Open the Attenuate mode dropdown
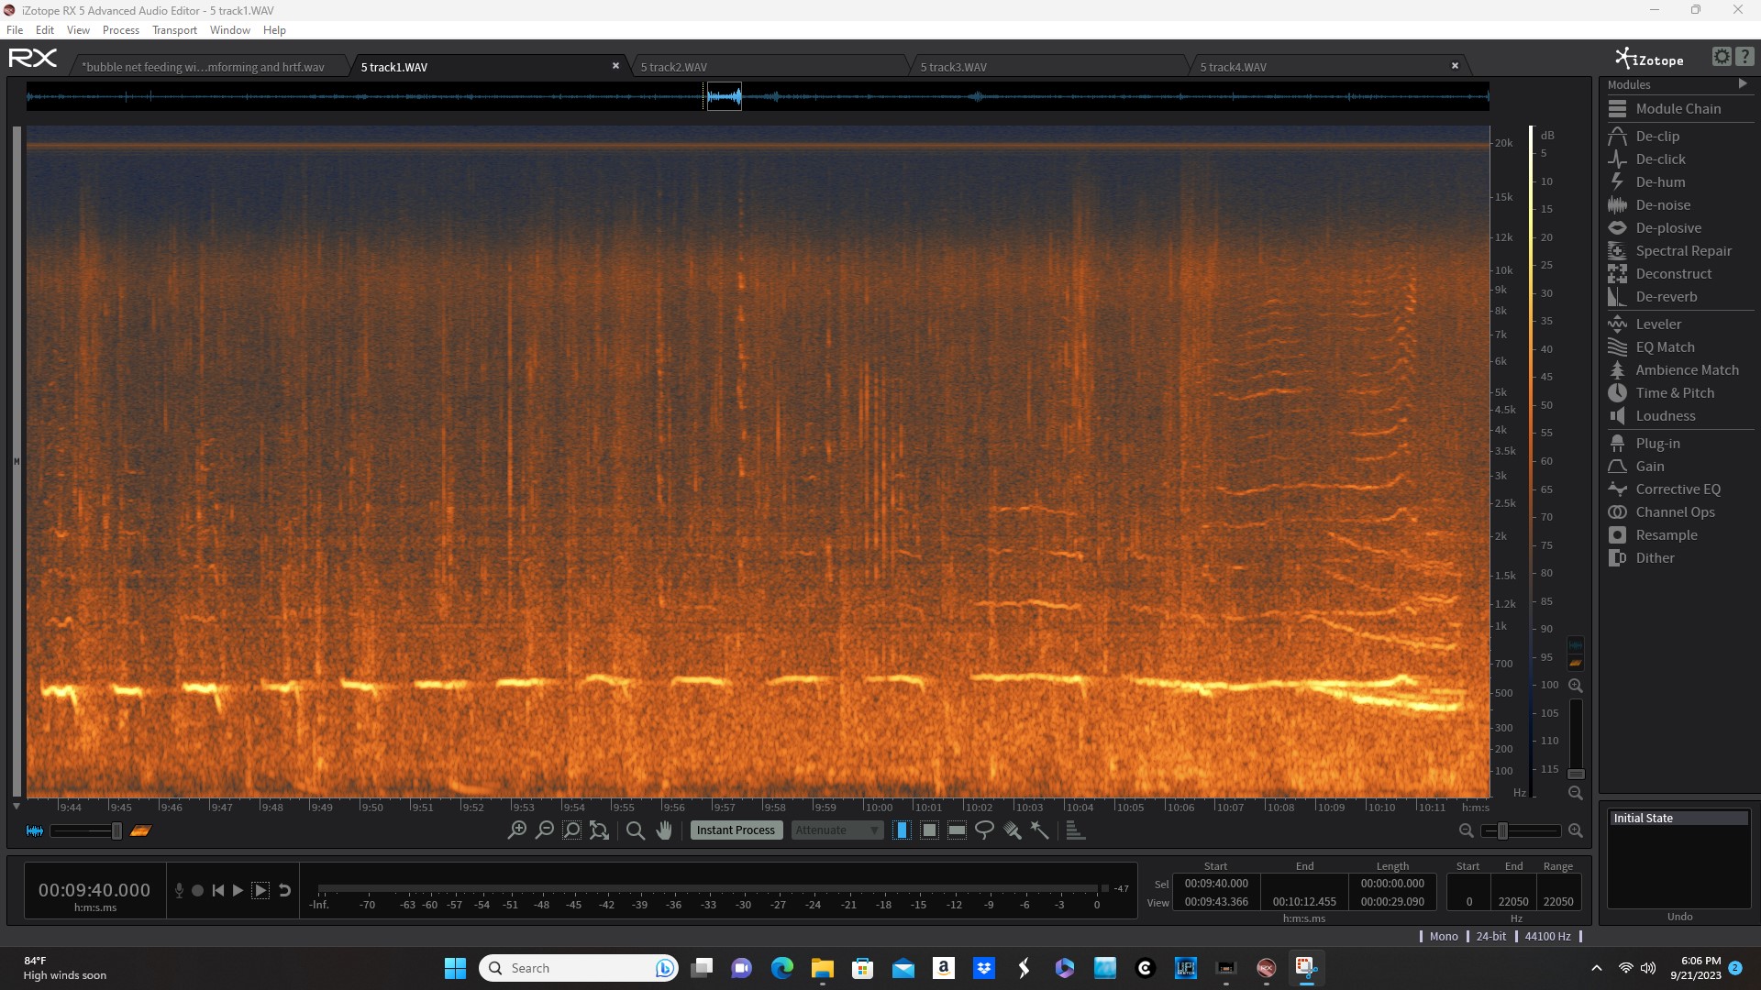The image size is (1761, 990). (x=837, y=830)
